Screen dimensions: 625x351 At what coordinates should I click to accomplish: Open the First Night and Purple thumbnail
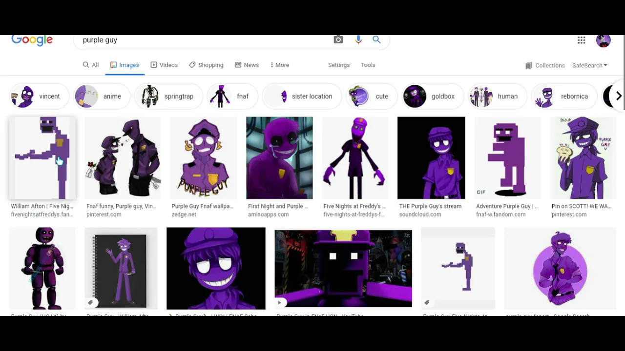tap(279, 158)
